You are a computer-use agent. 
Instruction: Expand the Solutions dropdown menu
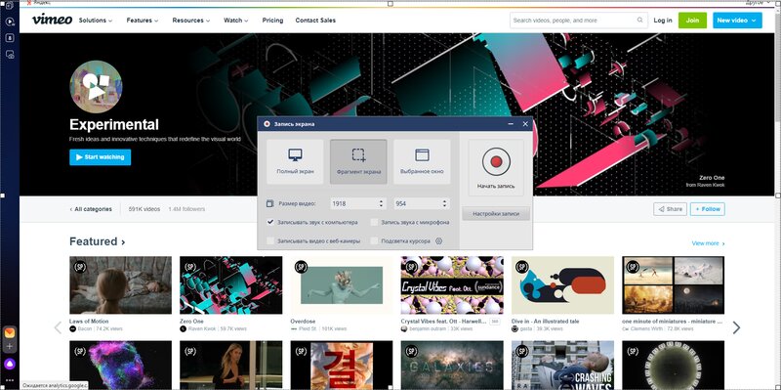96,21
